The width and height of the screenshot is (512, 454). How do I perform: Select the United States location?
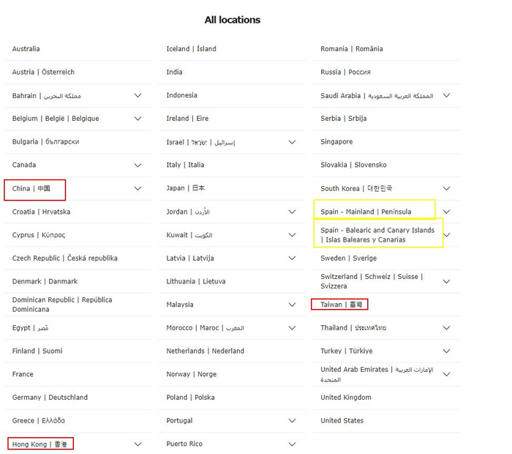342,421
